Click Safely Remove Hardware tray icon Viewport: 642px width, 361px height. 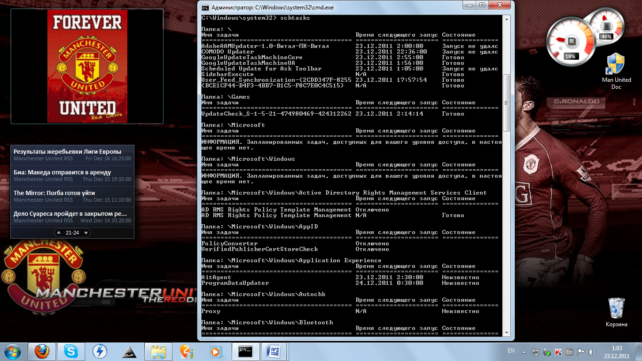point(547,352)
